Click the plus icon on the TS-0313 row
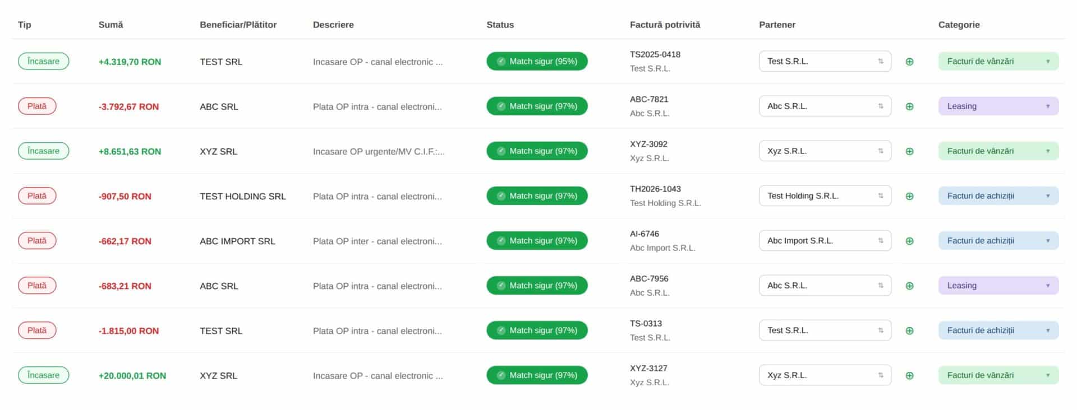1077x410 pixels. click(x=909, y=330)
